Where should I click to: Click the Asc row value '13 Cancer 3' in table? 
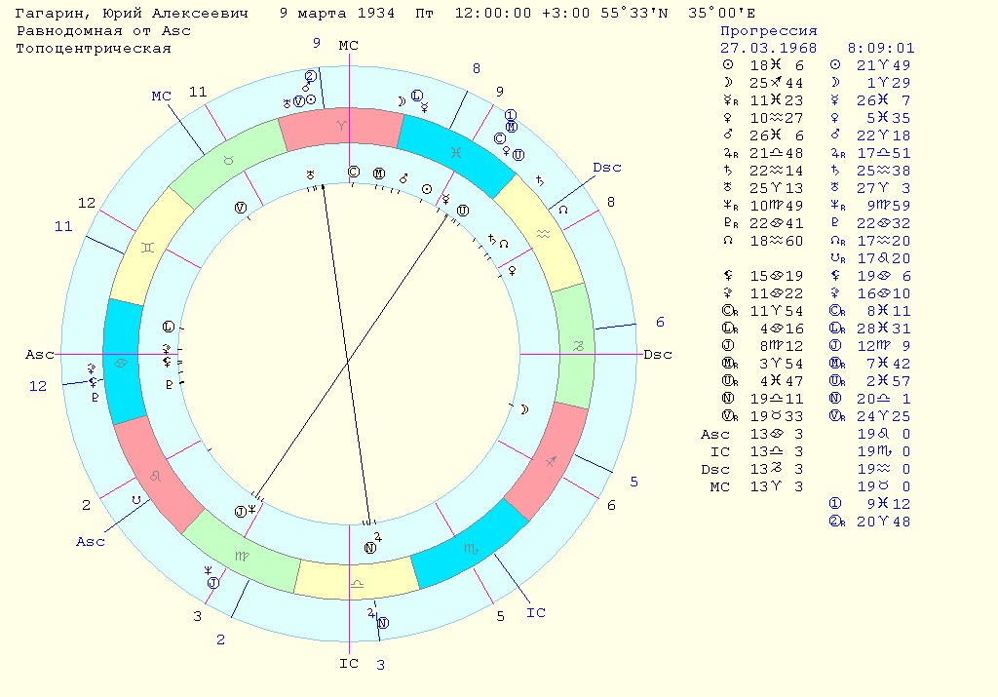pyautogui.click(x=777, y=434)
